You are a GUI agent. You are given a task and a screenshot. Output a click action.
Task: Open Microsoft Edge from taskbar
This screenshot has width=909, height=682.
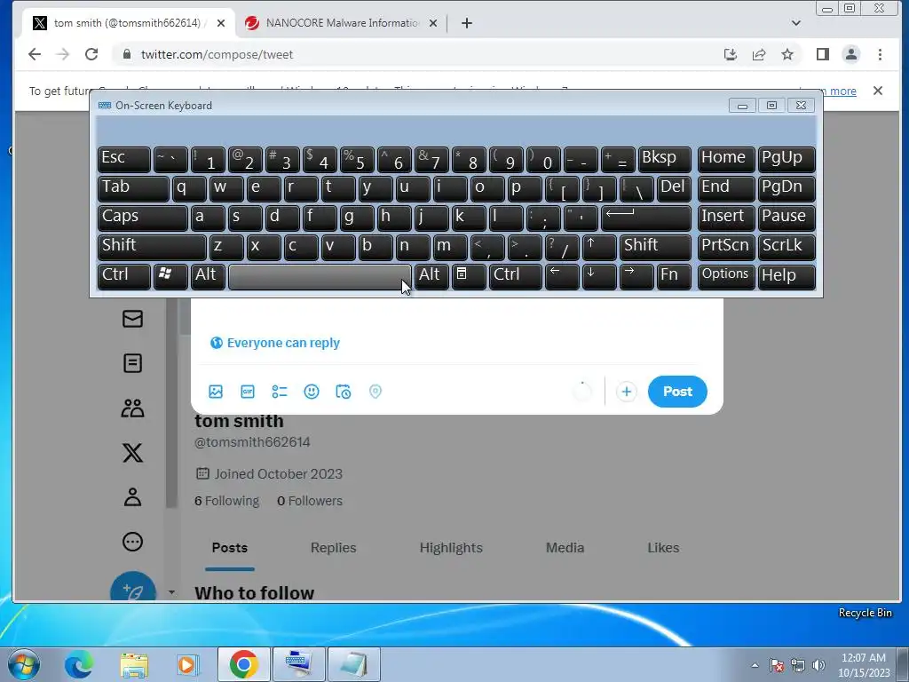pos(79,664)
